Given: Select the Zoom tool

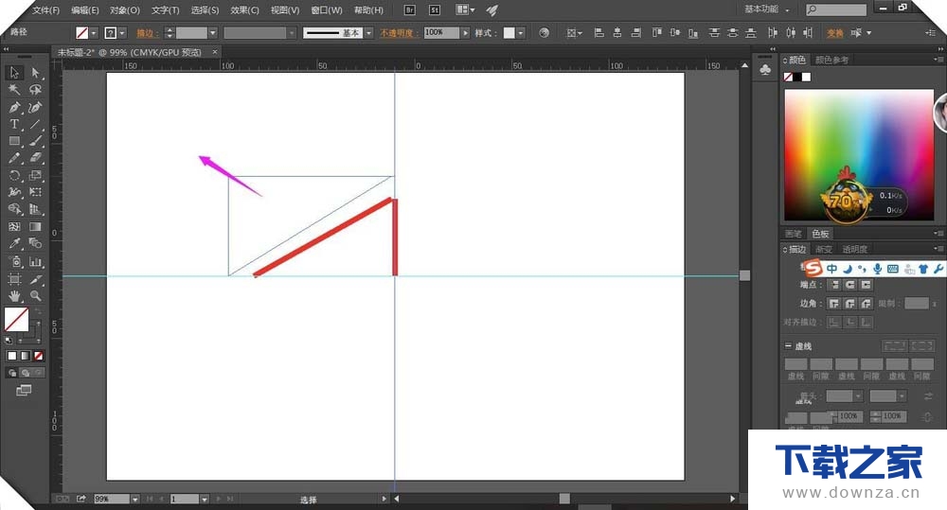Looking at the screenshot, I should 35,296.
